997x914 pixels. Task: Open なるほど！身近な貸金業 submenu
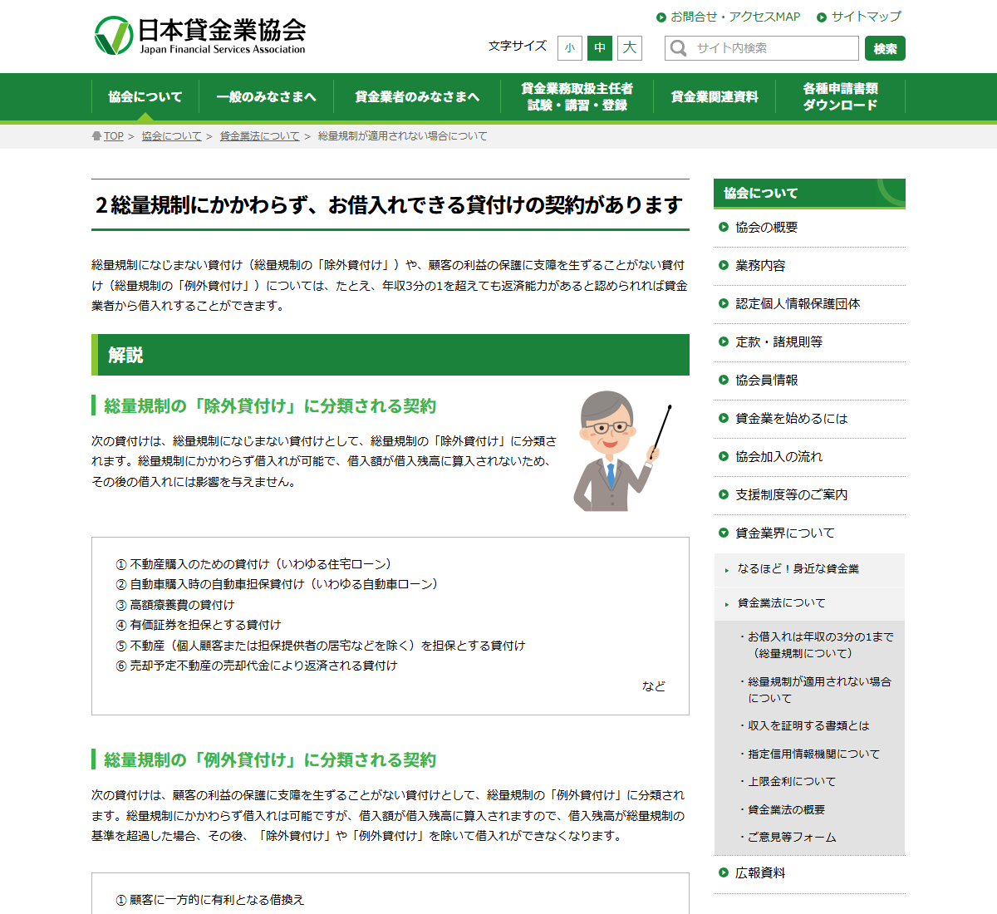809,569
